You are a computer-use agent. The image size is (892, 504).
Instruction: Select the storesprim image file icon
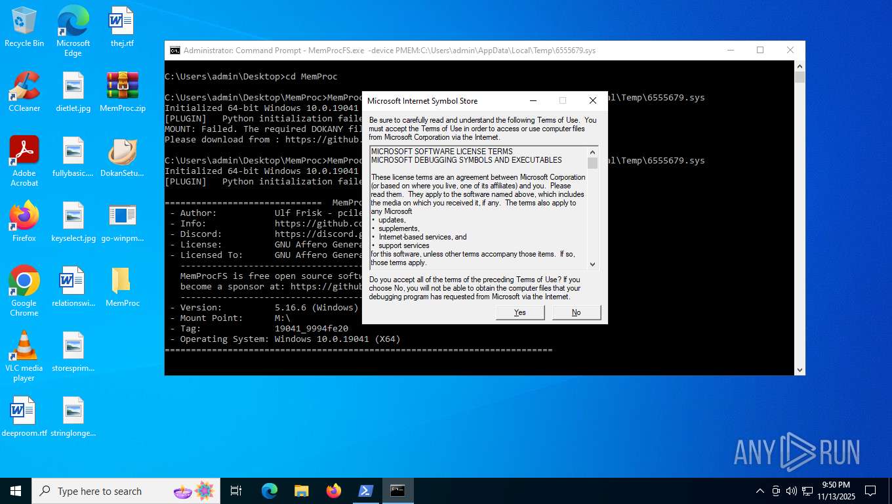point(73,352)
